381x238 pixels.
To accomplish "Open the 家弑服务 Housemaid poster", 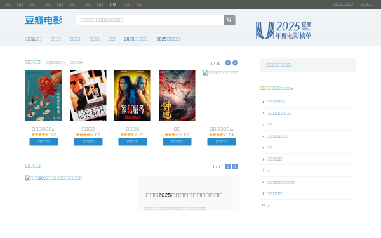I will (x=133, y=96).
